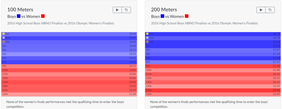Select the 8th place 21.37 row
Viewport: 282px width, 109px height.
coord(213,62)
